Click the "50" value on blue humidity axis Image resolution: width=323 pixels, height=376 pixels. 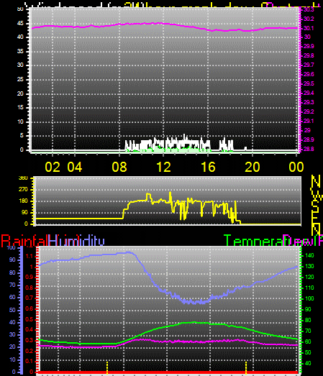click(x=12, y=310)
